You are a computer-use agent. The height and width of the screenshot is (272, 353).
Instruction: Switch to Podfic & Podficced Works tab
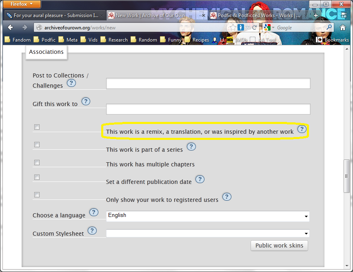[x=255, y=15]
